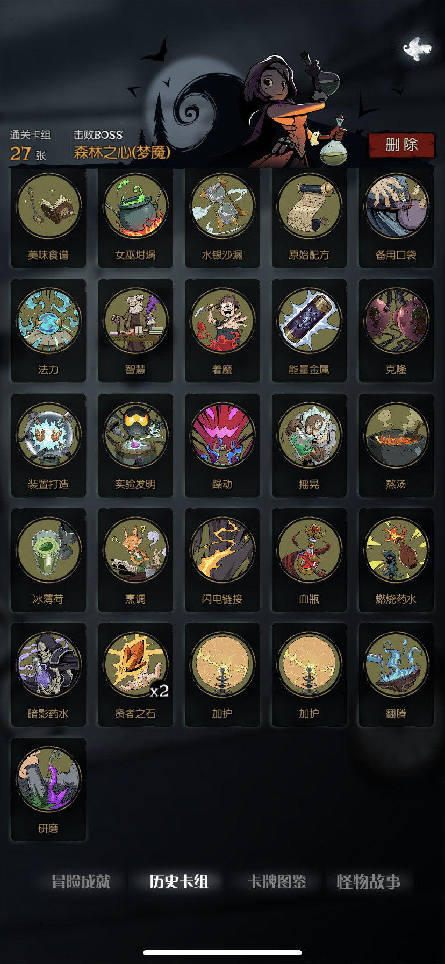Select the 燃烧药水 card
Image resolution: width=445 pixels, height=964 pixels.
pos(396,561)
